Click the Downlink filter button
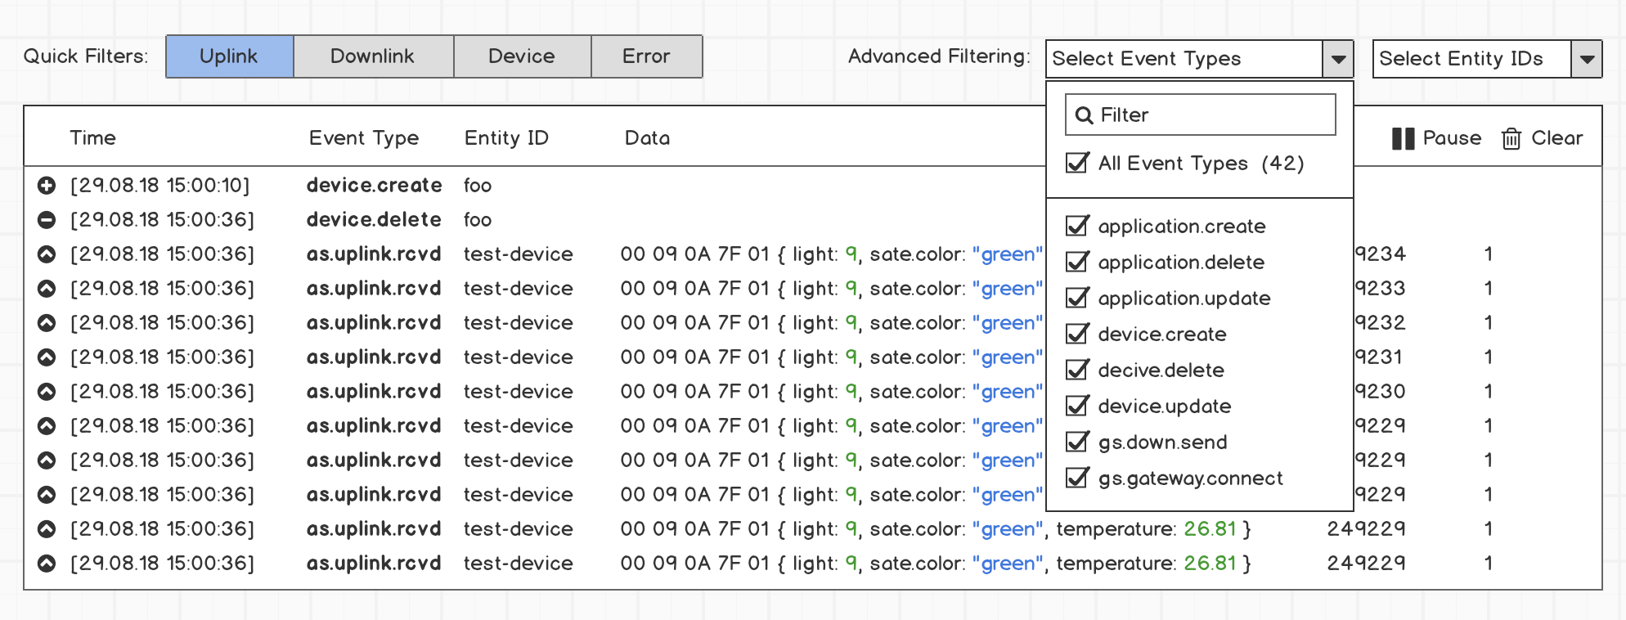This screenshot has width=1626, height=620. point(372,56)
